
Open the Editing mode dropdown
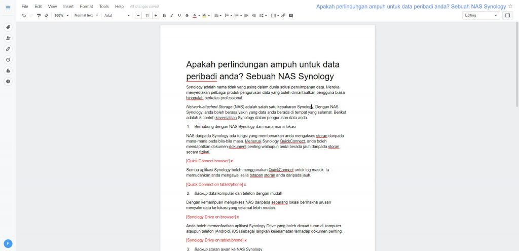coord(481,15)
